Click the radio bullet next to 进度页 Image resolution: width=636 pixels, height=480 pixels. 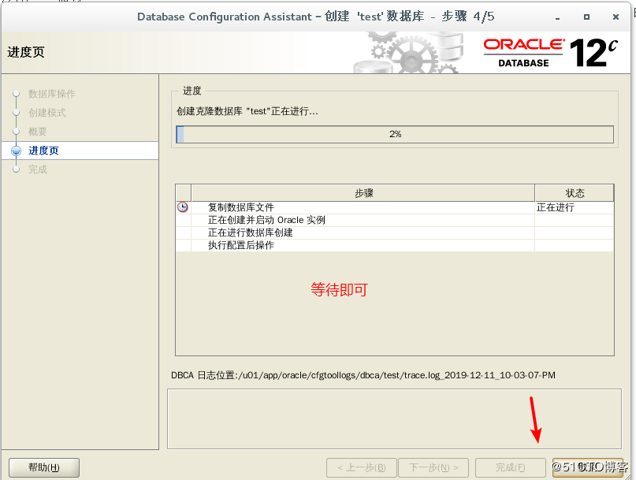coord(17,151)
